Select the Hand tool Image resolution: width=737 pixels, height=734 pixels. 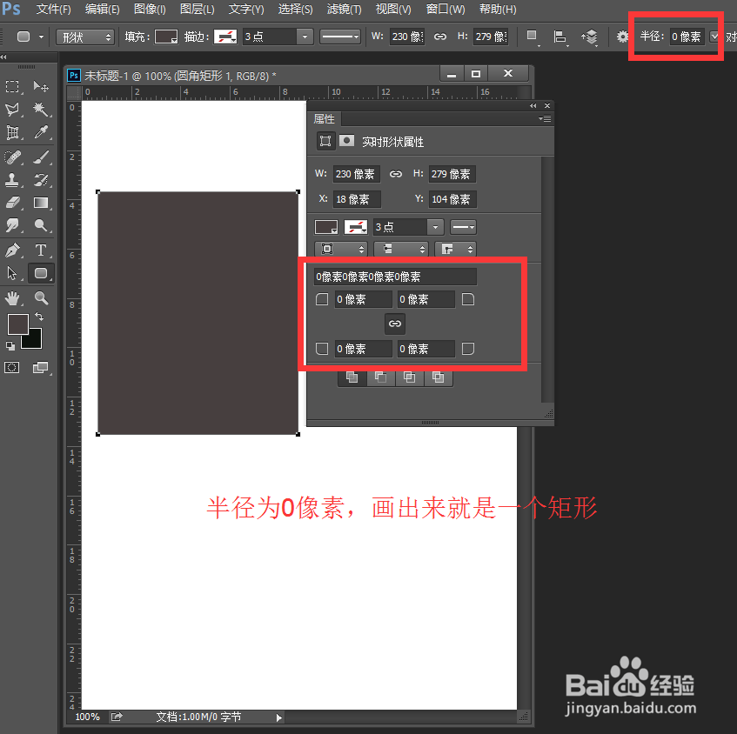pos(12,297)
